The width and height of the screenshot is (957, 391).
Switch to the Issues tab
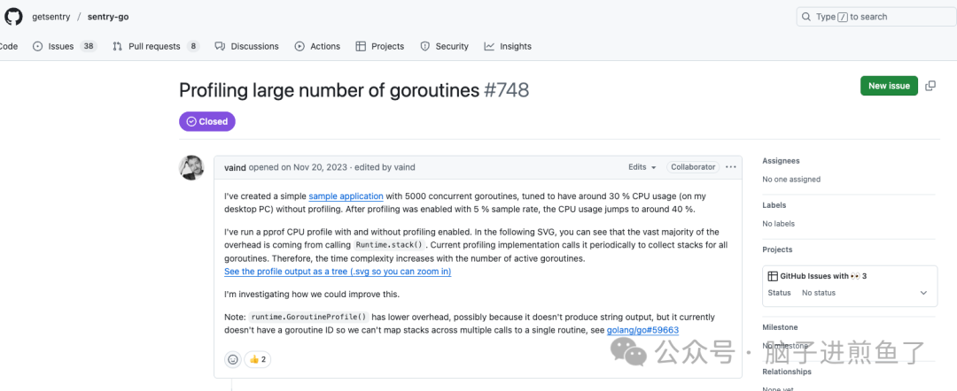click(65, 46)
